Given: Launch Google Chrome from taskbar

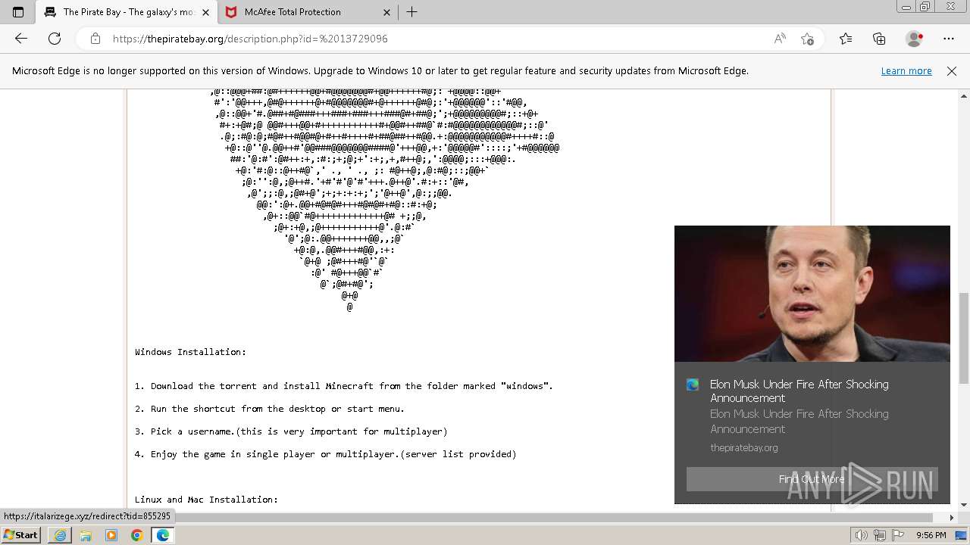Looking at the screenshot, I should (x=136, y=535).
